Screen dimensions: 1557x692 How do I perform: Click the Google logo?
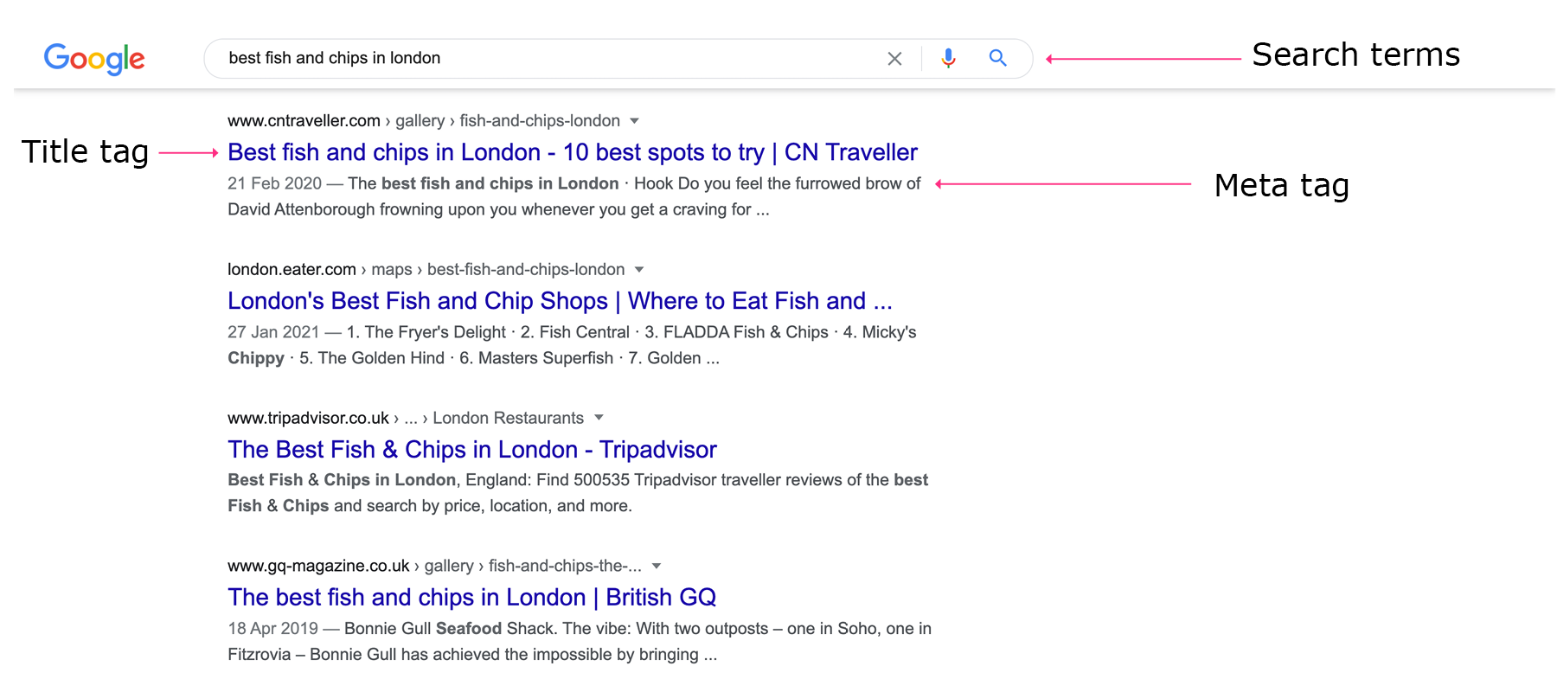click(x=94, y=59)
